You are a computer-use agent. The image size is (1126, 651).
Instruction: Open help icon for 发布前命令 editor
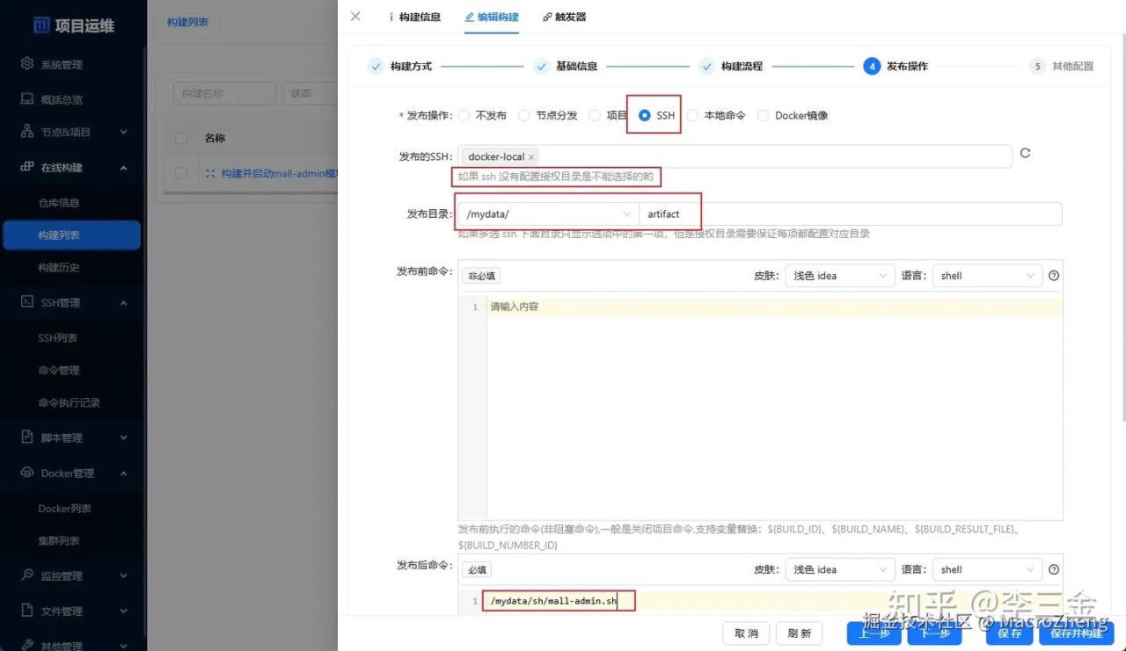click(x=1054, y=276)
